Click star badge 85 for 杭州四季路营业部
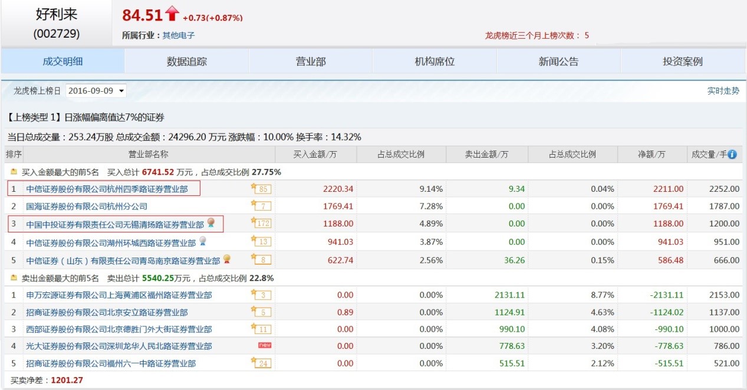Viewport: 747px width, 390px height. pyautogui.click(x=261, y=189)
